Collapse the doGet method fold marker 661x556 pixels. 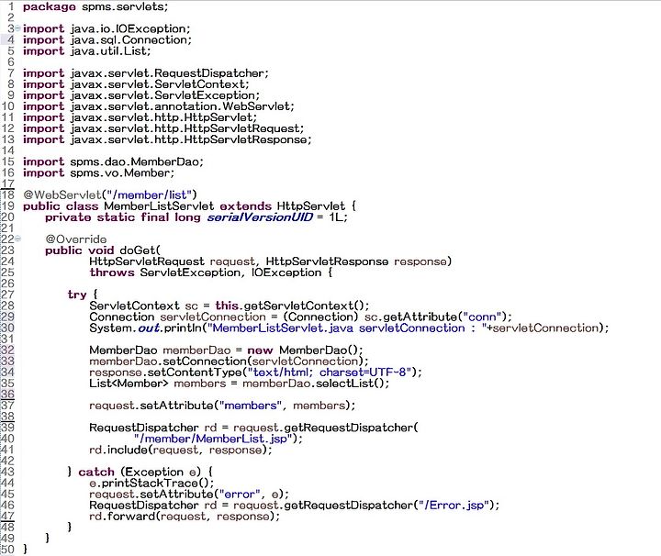coord(17,239)
